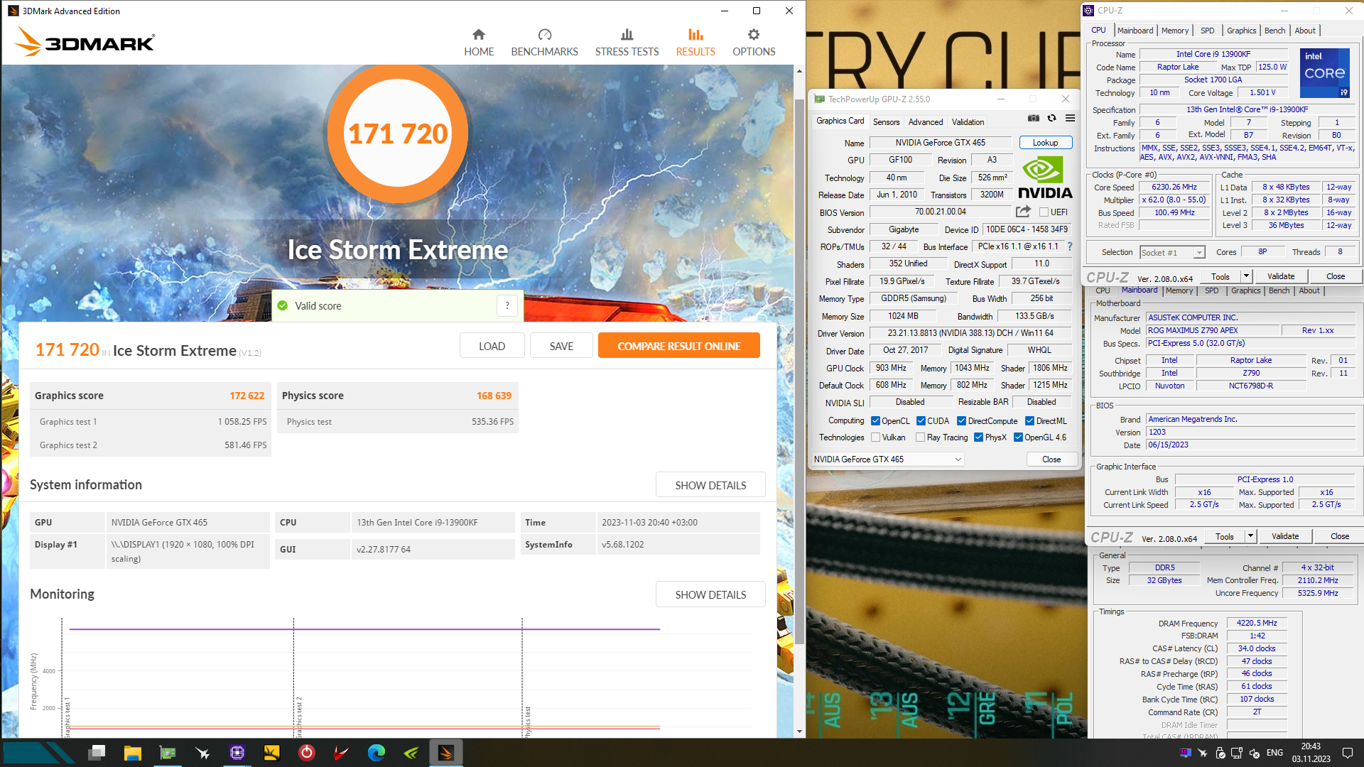1364x767 pixels.
Task: Open the Bench tab in top CPU-Z window
Action: tap(1274, 31)
